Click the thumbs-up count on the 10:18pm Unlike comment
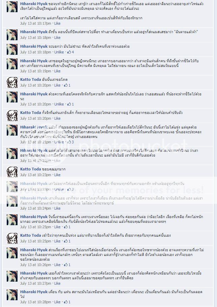This screenshot has width=217, height=307. click(x=72, y=52)
